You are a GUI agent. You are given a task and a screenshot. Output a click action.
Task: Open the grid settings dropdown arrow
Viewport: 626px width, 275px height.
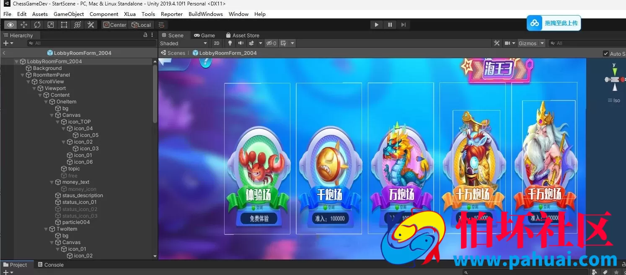[x=292, y=43]
